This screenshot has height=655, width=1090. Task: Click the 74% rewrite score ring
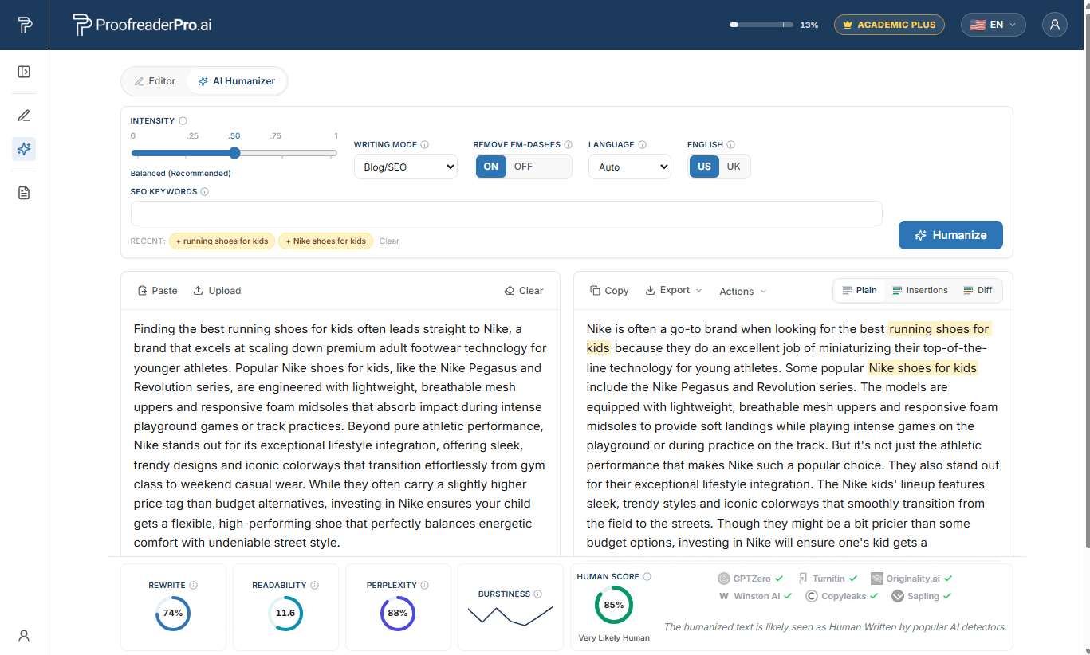click(173, 614)
